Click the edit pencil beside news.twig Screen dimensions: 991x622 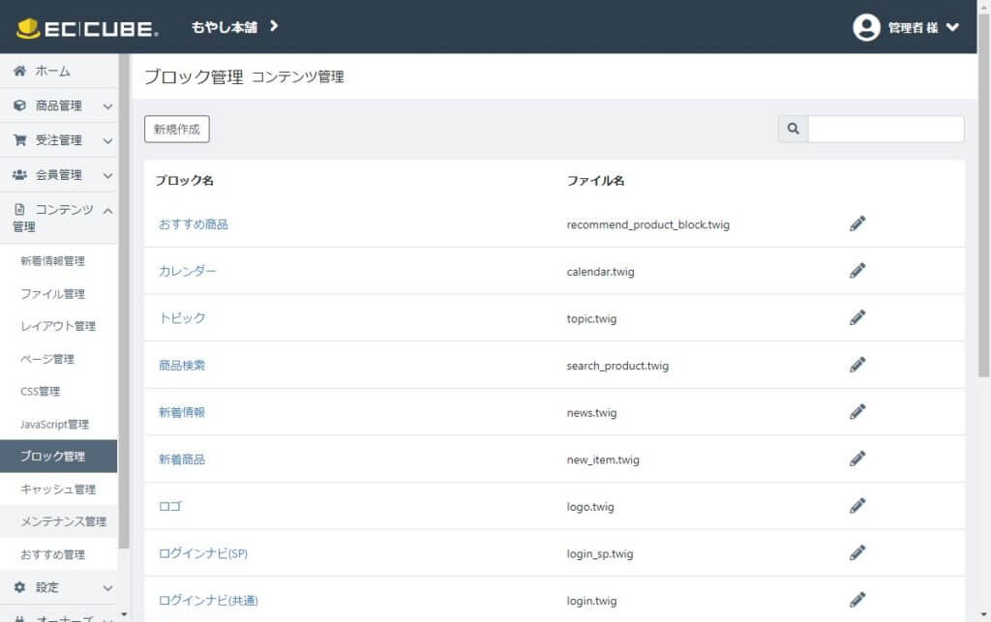(856, 412)
